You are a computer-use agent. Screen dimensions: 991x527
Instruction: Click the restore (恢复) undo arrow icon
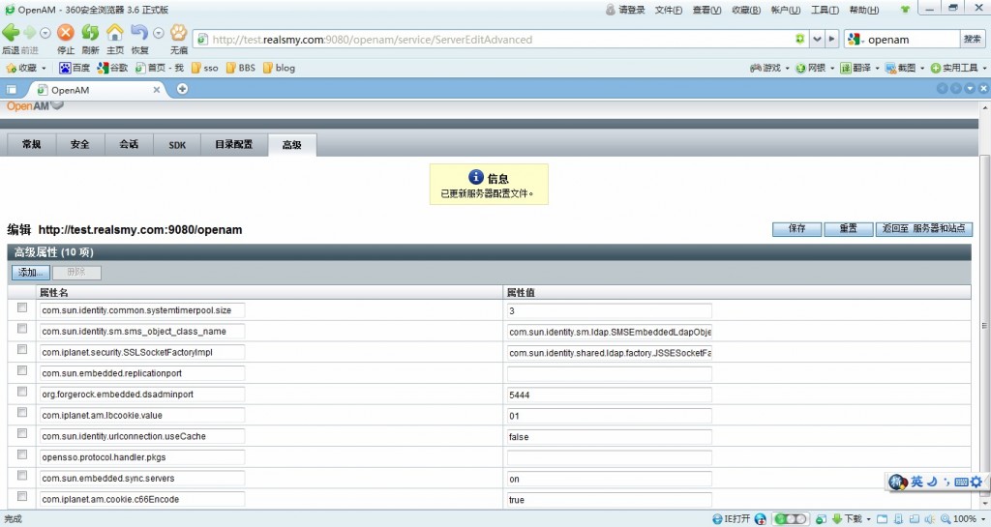pos(139,32)
